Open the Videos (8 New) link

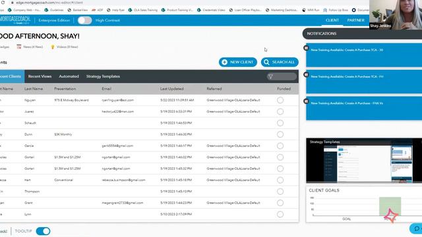(67, 47)
